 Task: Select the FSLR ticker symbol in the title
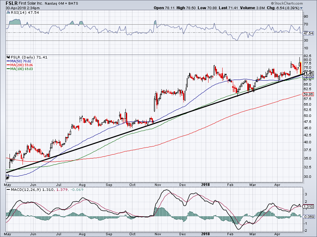point(11,3)
